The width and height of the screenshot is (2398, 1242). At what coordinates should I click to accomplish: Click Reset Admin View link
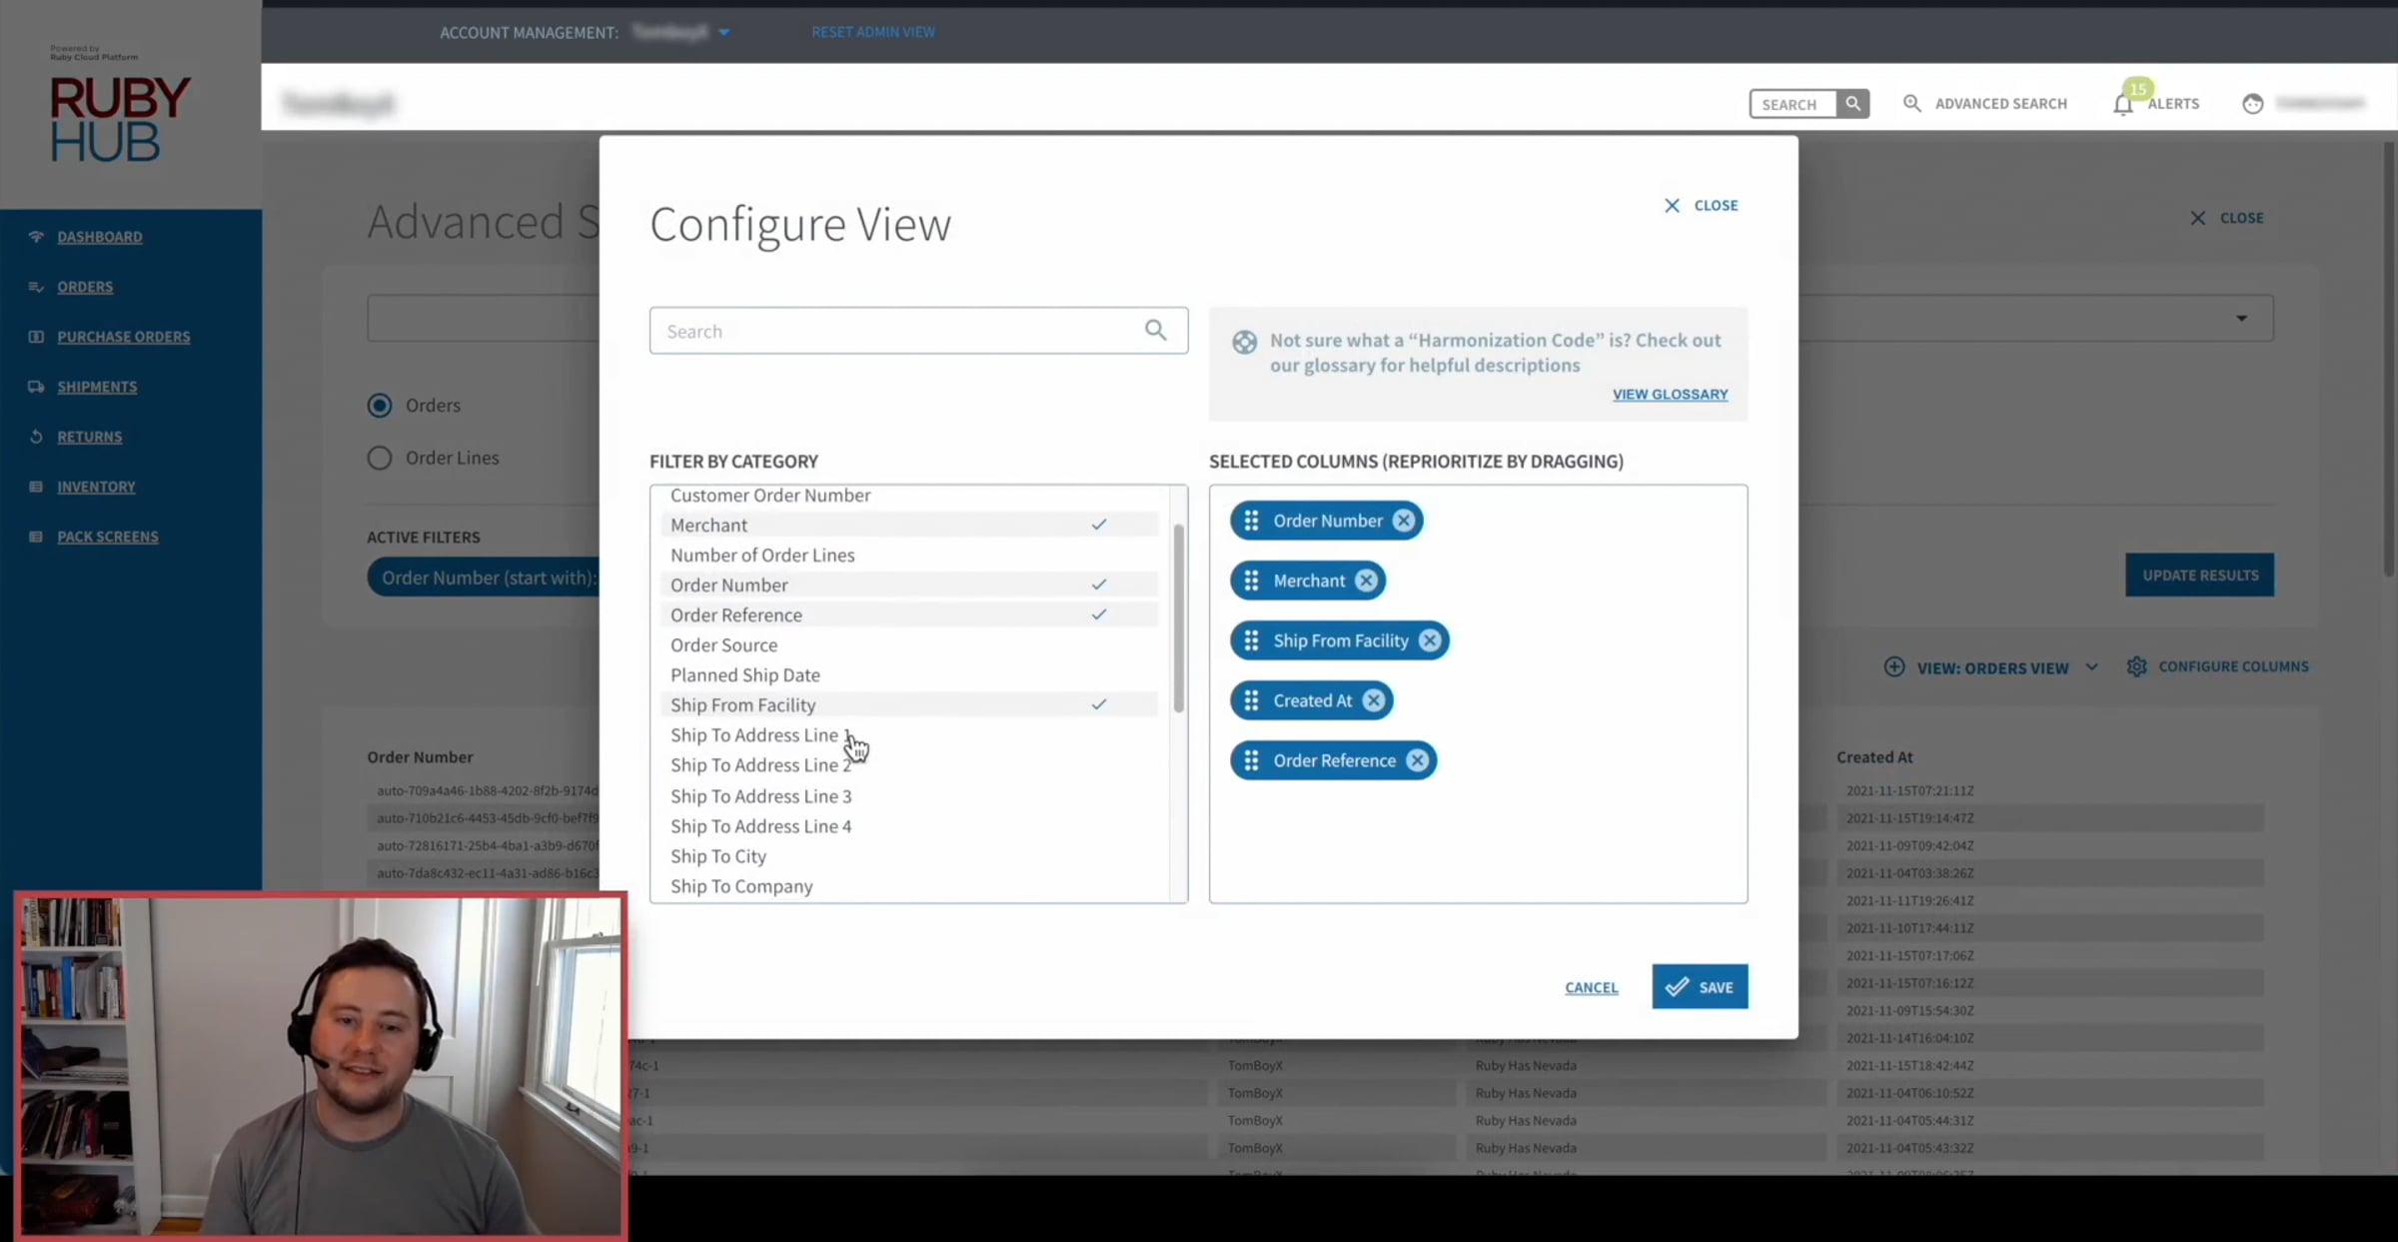(873, 32)
